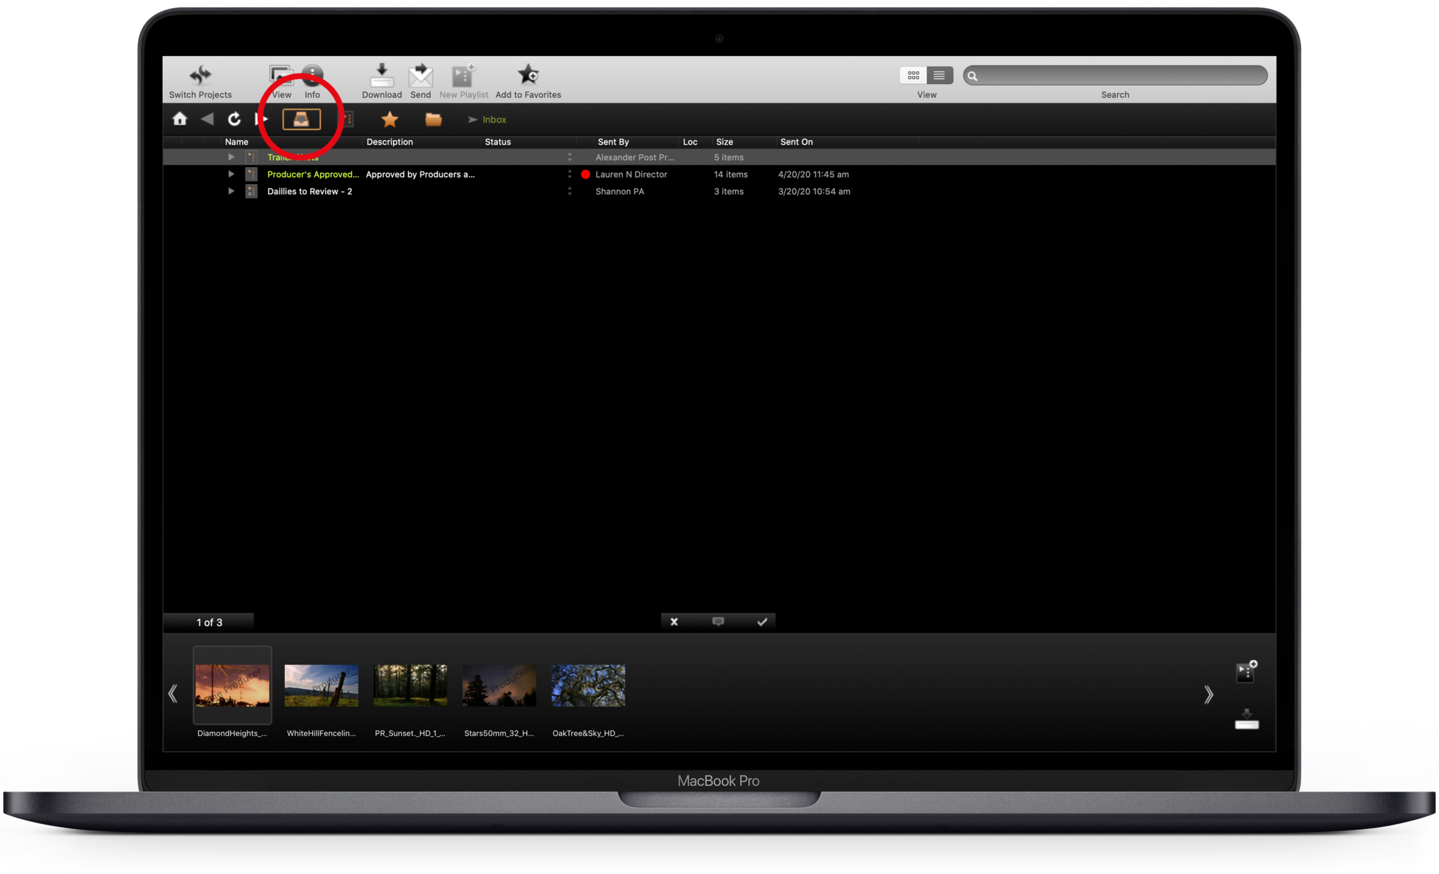Click the Send envelope icon

420,76
